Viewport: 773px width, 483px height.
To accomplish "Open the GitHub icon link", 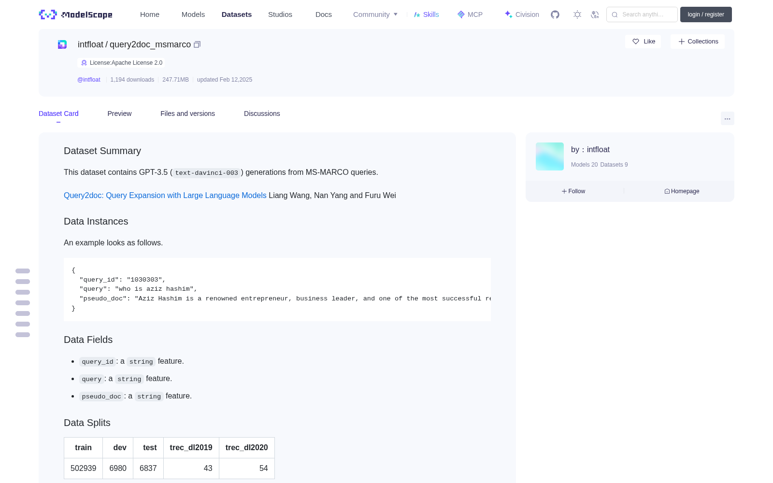I will click(x=555, y=14).
